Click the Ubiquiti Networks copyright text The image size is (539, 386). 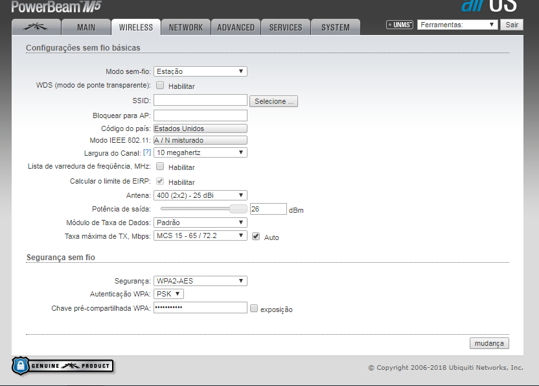(x=446, y=367)
